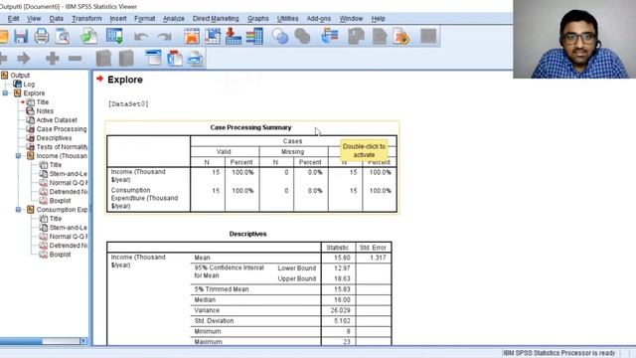The image size is (636, 358).
Task: Click the Show items book icon
Action: tap(103, 59)
